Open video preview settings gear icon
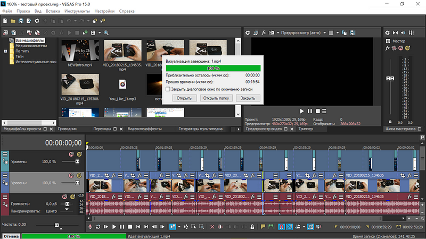 [x=248, y=33]
